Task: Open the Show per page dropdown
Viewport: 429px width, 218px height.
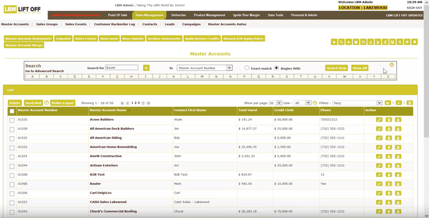Action: click(275, 103)
